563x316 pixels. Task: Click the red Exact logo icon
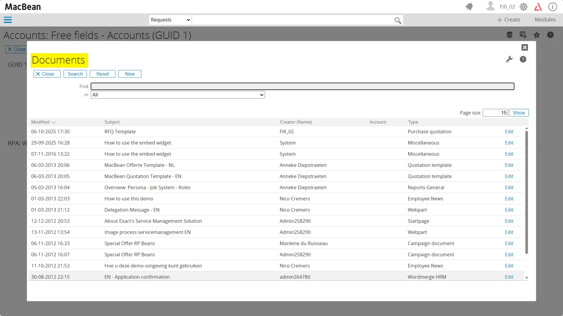(x=538, y=7)
